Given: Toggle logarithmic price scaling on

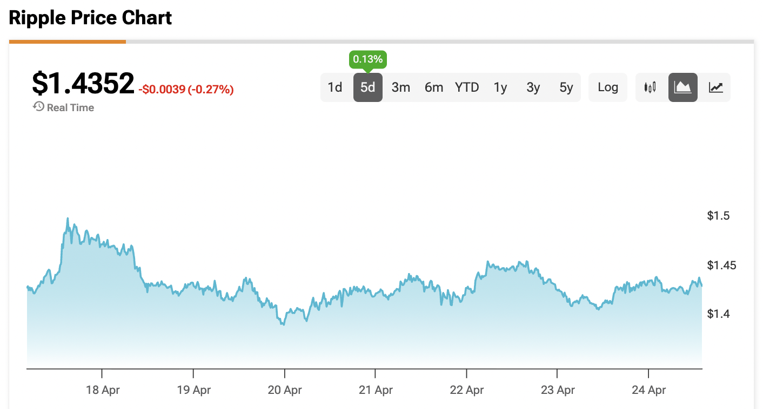Looking at the screenshot, I should click(x=607, y=87).
